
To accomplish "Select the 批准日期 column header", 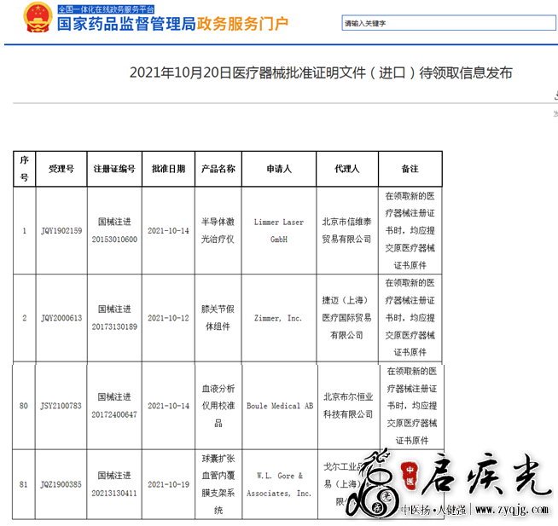I will click(x=168, y=169).
